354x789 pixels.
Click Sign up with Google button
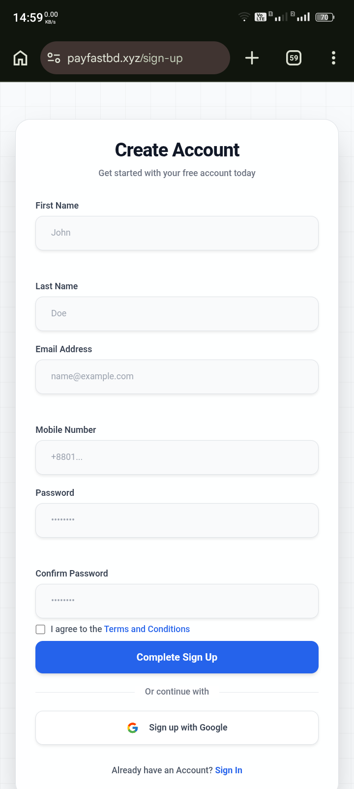pos(177,728)
